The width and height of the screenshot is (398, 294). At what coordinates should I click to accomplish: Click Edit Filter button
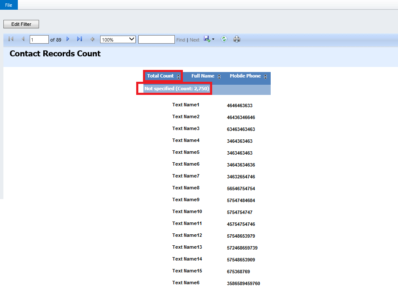tap(21, 24)
